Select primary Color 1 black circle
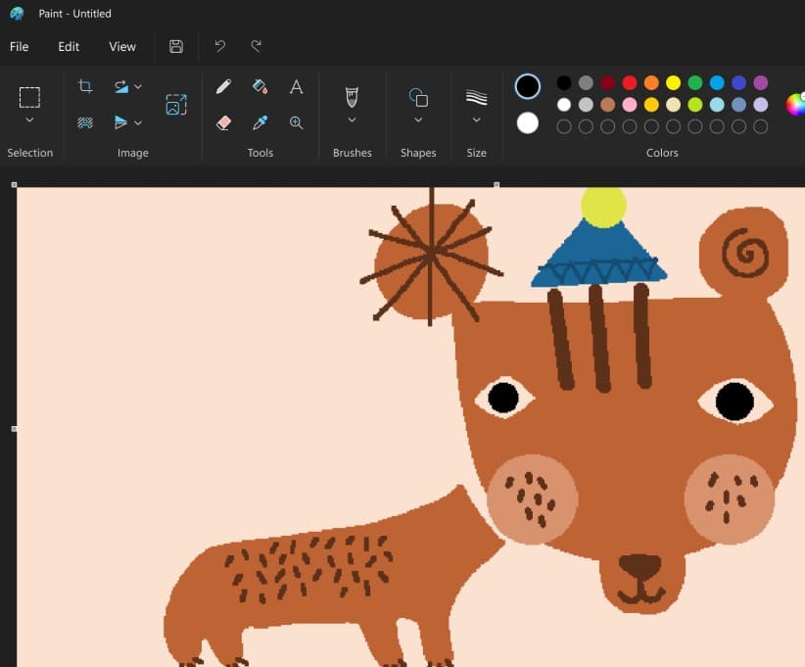Image resolution: width=805 pixels, height=667 pixels. (x=528, y=87)
